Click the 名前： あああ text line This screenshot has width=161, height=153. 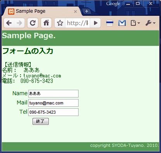(x=21, y=70)
